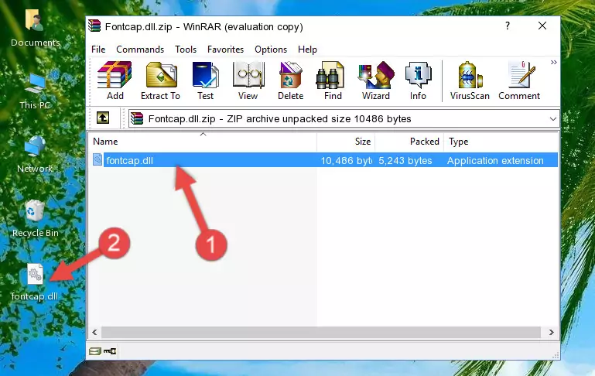The image size is (595, 376).
Task: Click the drive icon in status bar
Action: pos(95,351)
